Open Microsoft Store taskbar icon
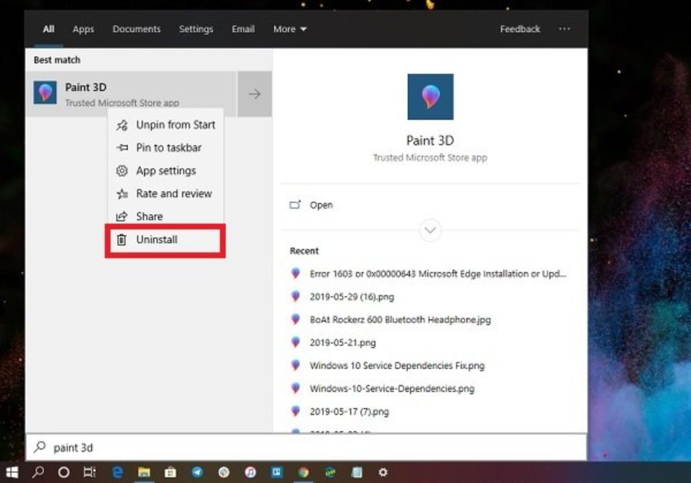691x483 pixels. click(x=170, y=472)
